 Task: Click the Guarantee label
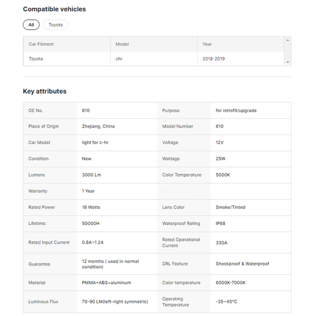coord(39,264)
